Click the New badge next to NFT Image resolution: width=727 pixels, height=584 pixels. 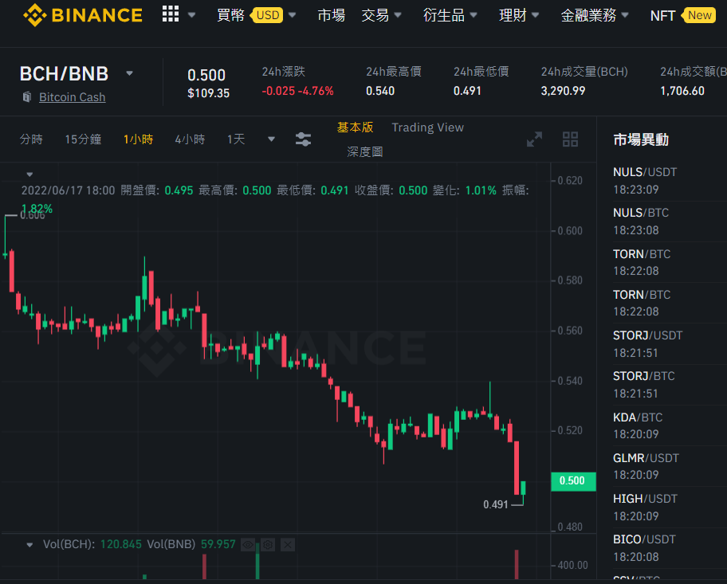tap(699, 15)
